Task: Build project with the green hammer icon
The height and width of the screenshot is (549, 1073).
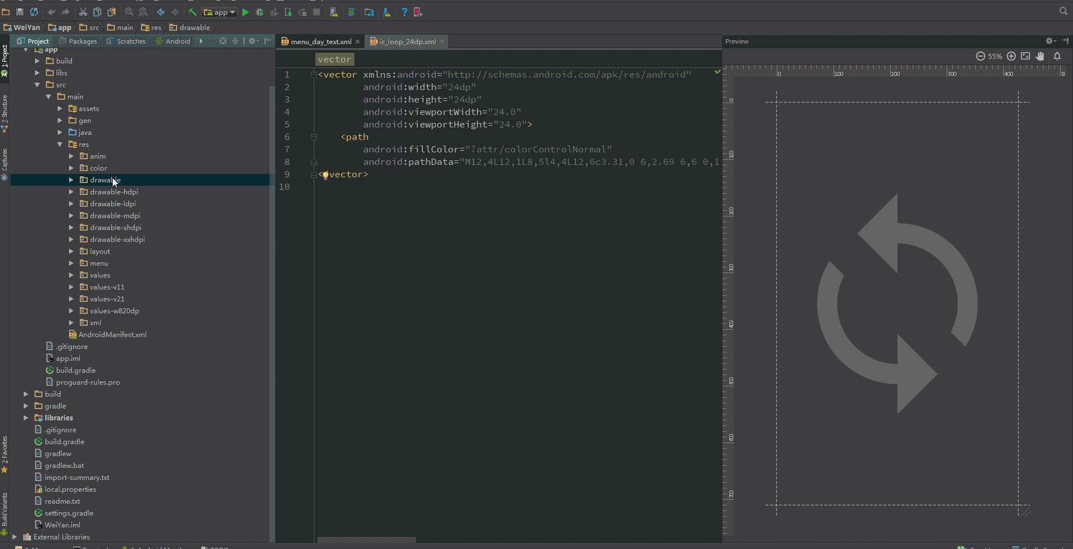Action: click(x=193, y=12)
